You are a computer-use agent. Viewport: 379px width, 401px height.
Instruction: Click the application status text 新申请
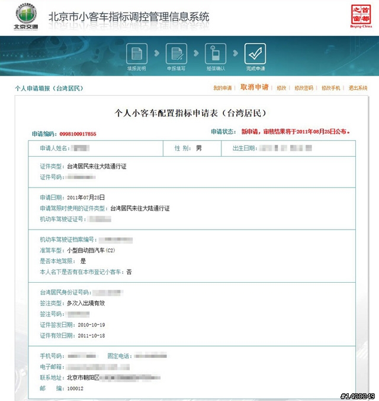click(249, 132)
